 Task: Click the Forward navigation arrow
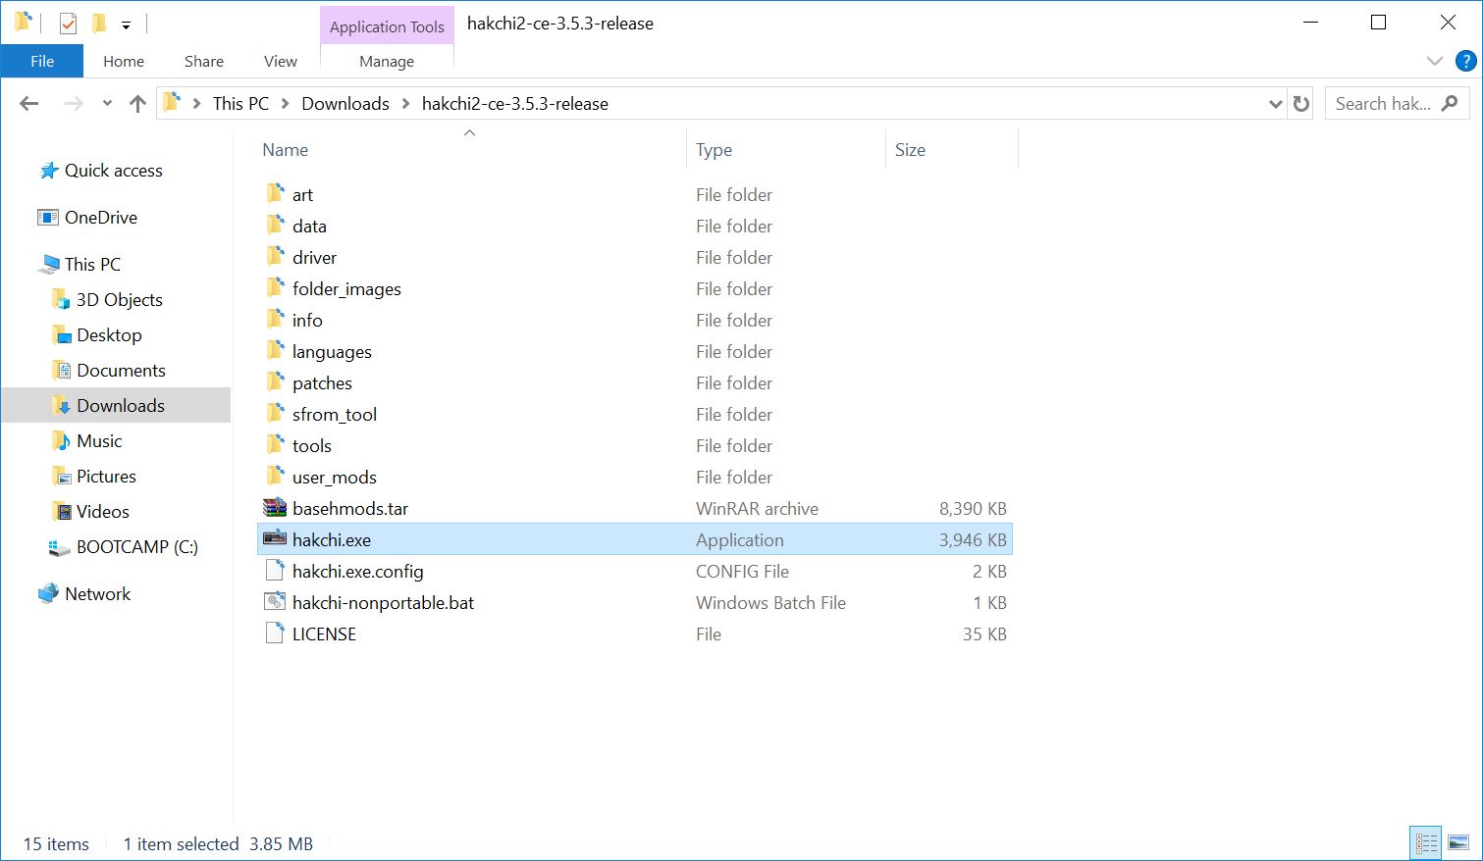coord(74,104)
